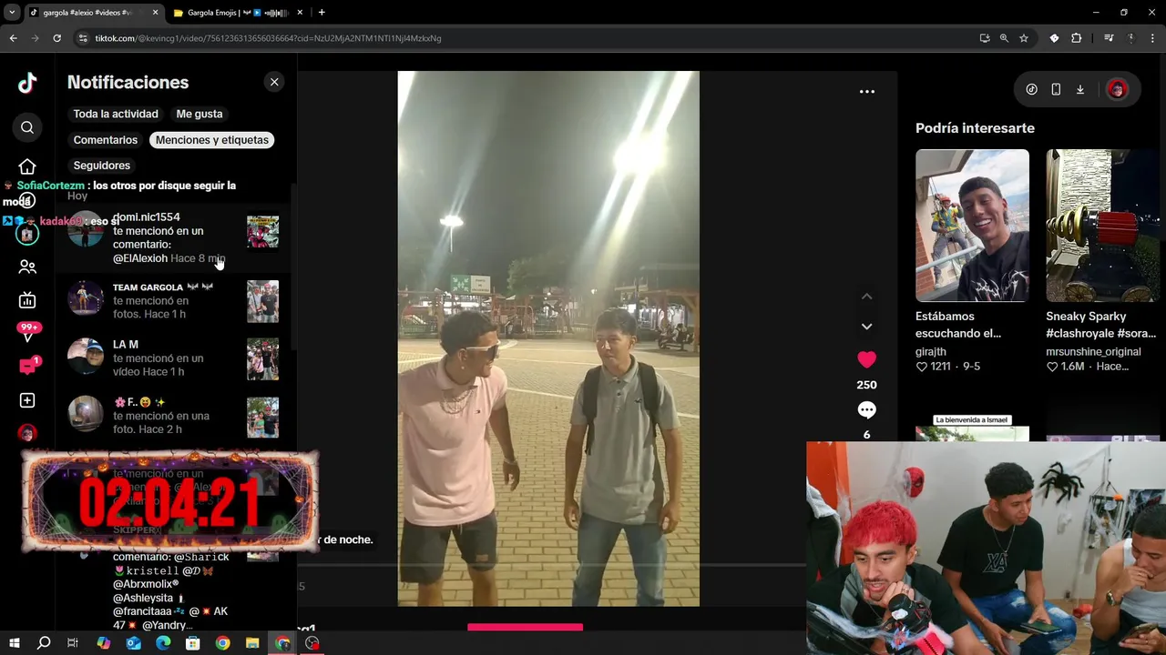Open Windows Start menu
The width and height of the screenshot is (1166, 655).
[x=14, y=643]
